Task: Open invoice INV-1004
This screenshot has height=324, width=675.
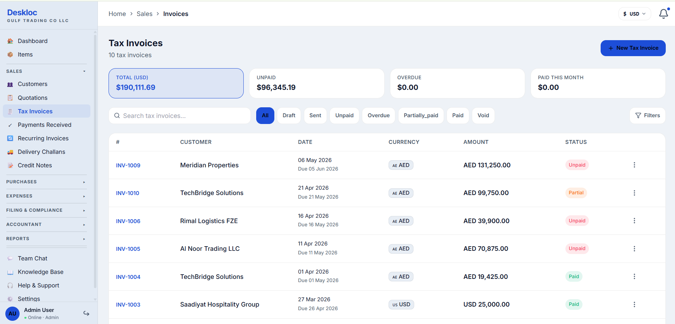Action: pyautogui.click(x=128, y=277)
